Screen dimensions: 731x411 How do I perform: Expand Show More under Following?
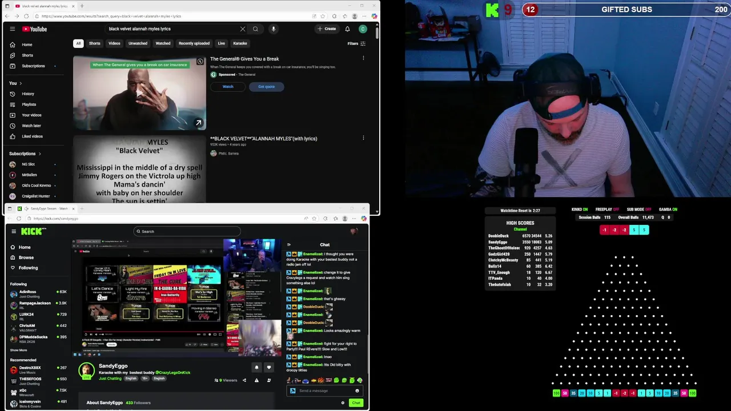coord(18,350)
